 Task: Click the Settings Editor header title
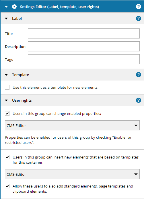coord(59,7)
